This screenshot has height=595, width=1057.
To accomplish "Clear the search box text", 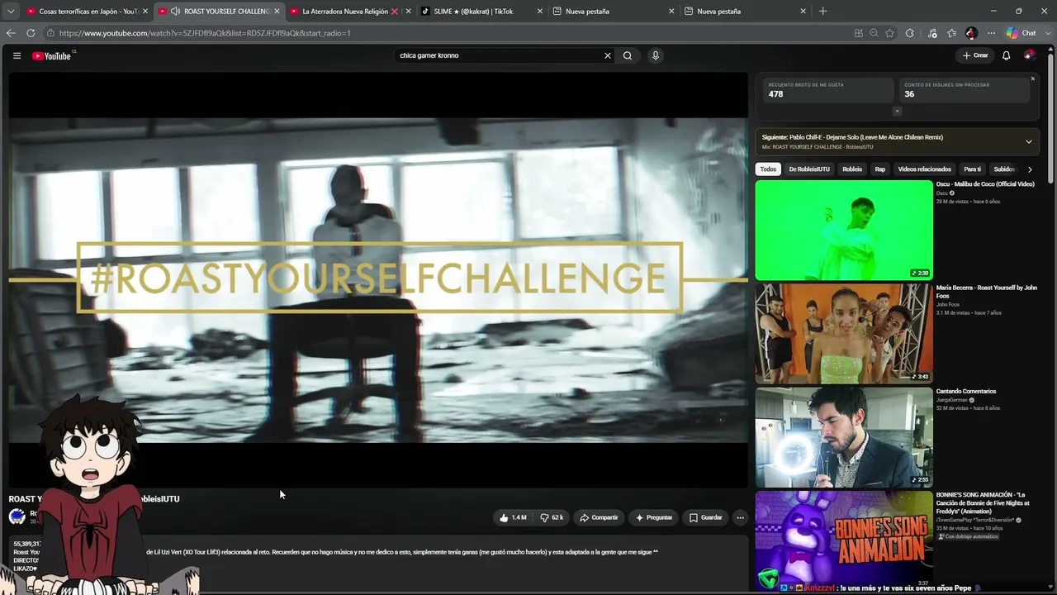I will point(608,55).
